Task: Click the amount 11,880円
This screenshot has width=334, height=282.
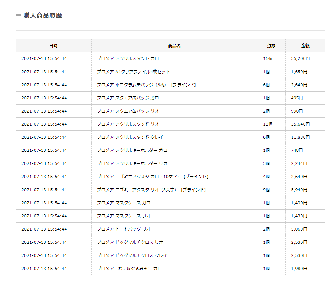Action: click(x=300, y=137)
